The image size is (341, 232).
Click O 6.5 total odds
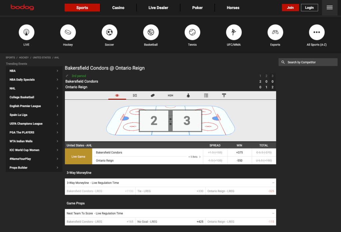(264, 153)
